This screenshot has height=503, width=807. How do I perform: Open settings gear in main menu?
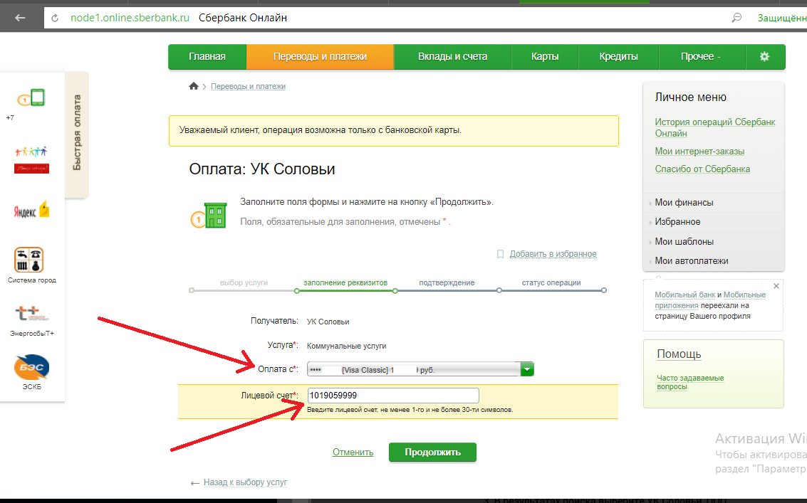(x=765, y=57)
